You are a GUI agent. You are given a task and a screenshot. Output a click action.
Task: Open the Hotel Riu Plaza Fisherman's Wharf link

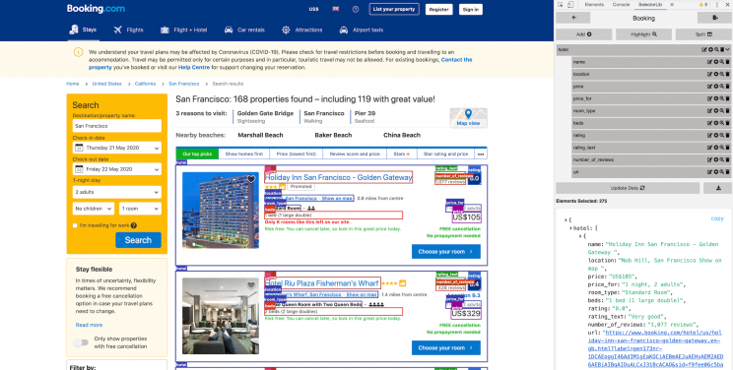321,283
